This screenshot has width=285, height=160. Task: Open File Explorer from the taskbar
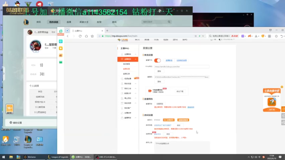[11, 157]
